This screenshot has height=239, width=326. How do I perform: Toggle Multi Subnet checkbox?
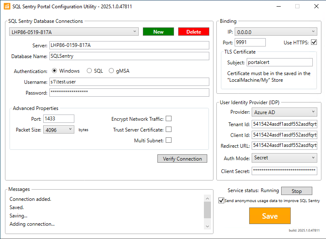(169, 140)
